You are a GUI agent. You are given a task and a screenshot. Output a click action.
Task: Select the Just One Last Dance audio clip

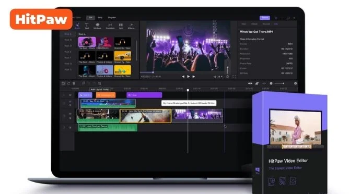pyautogui.click(x=108, y=128)
